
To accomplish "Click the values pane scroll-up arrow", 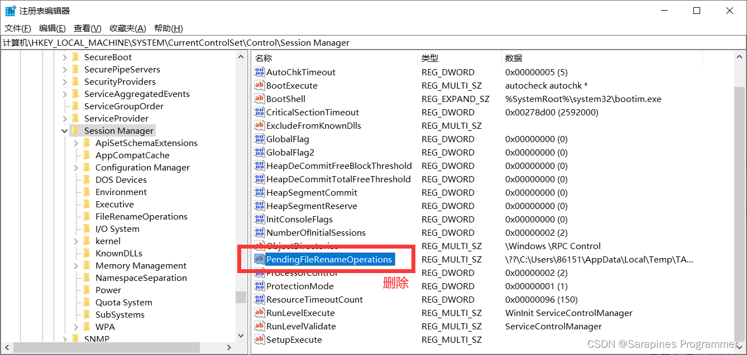I will click(739, 57).
